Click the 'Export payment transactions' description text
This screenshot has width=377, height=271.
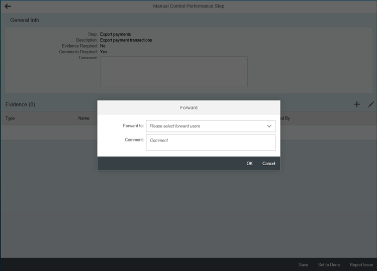point(126,40)
